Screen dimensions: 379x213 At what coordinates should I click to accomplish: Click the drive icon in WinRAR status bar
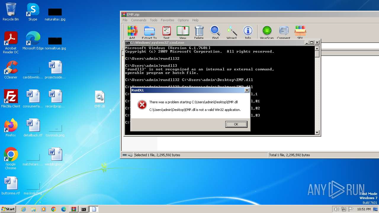click(x=125, y=155)
